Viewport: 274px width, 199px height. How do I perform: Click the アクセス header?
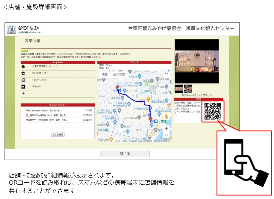[134, 62]
